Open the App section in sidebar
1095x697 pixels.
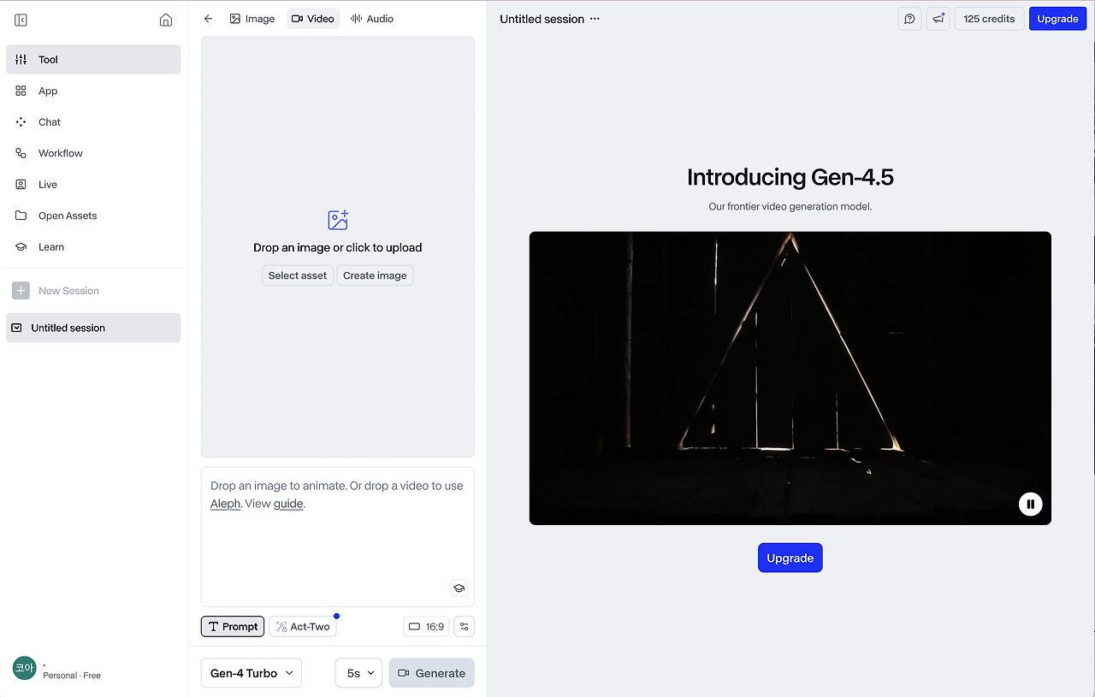pos(93,91)
